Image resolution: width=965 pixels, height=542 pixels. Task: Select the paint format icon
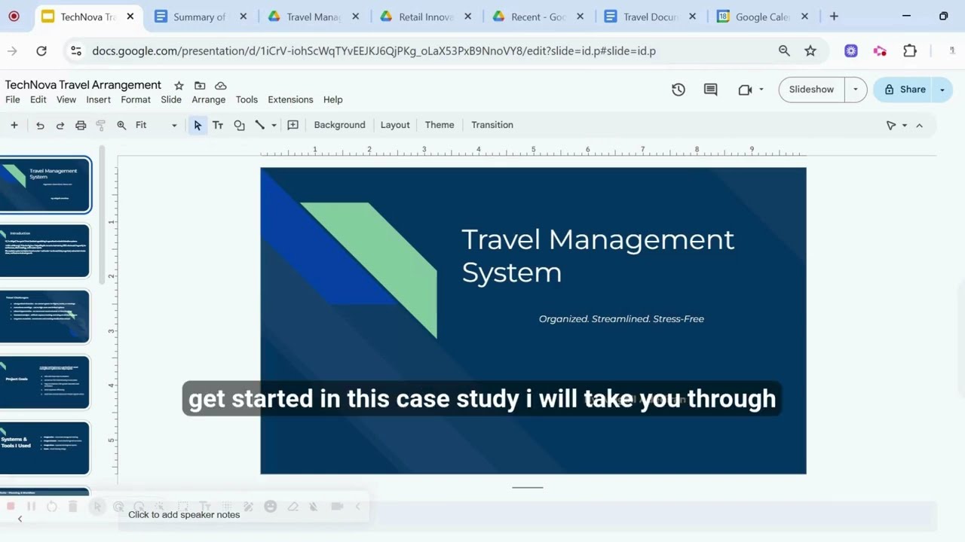(x=101, y=125)
